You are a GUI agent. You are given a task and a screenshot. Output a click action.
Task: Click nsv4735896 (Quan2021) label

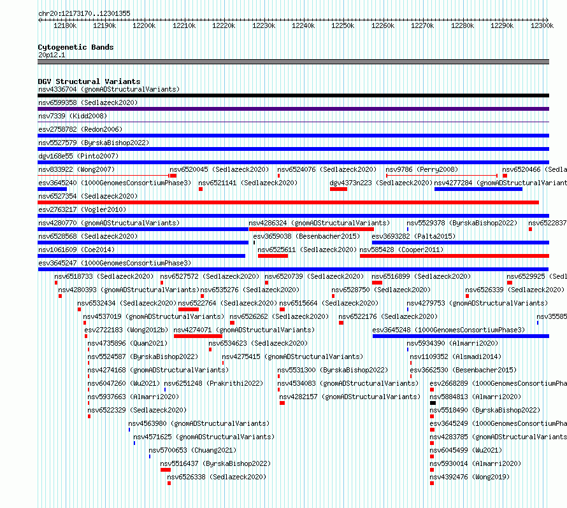pyautogui.click(x=127, y=343)
